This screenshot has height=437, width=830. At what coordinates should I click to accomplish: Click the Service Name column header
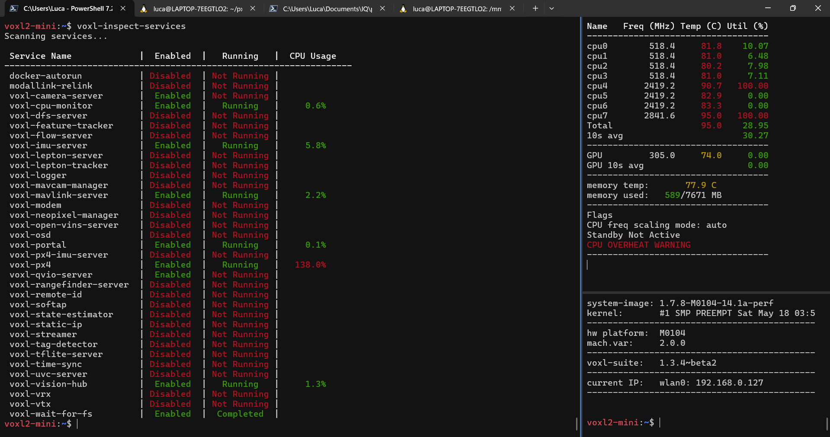41,56
